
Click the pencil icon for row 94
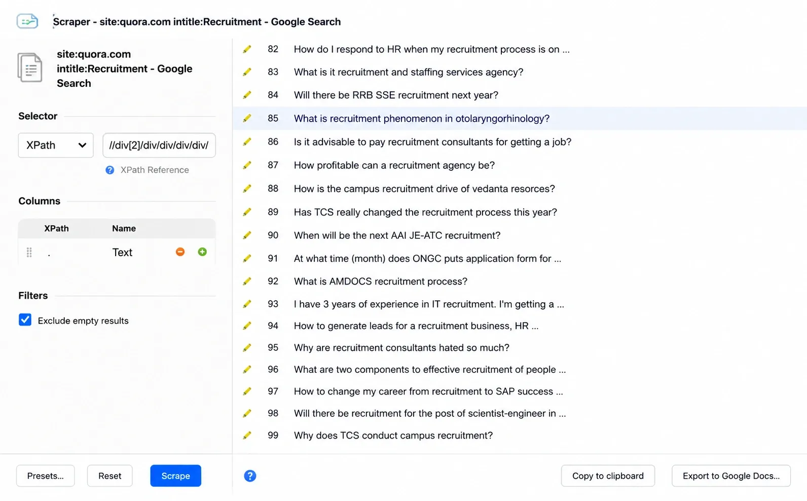(x=247, y=326)
